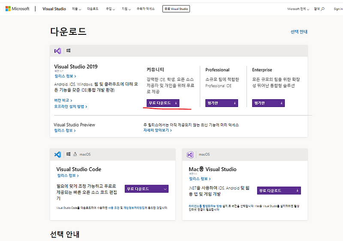Click the Visual Studio Code title
The image size is (343, 241).
pos(79,169)
